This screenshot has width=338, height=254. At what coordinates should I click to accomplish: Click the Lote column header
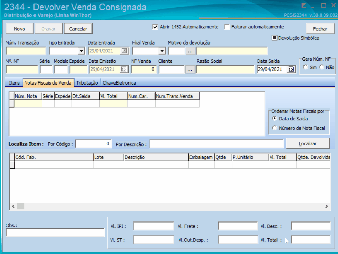pyautogui.click(x=109, y=157)
